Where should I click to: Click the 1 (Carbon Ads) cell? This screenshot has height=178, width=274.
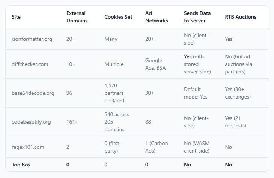pos(156,147)
